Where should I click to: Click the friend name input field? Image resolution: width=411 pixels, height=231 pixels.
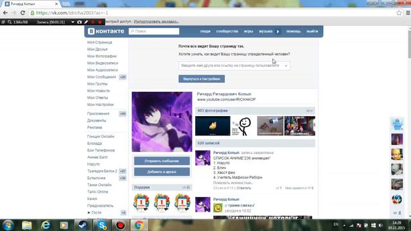(234, 65)
